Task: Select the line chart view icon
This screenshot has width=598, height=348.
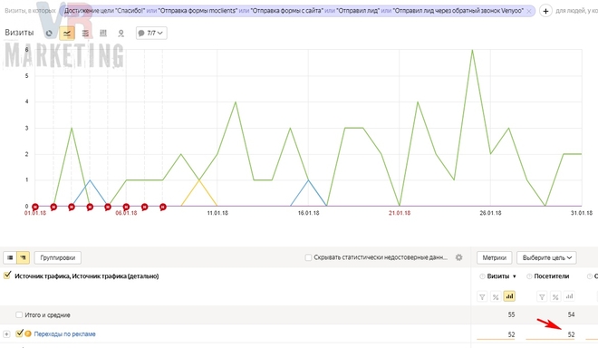Action: (x=67, y=34)
